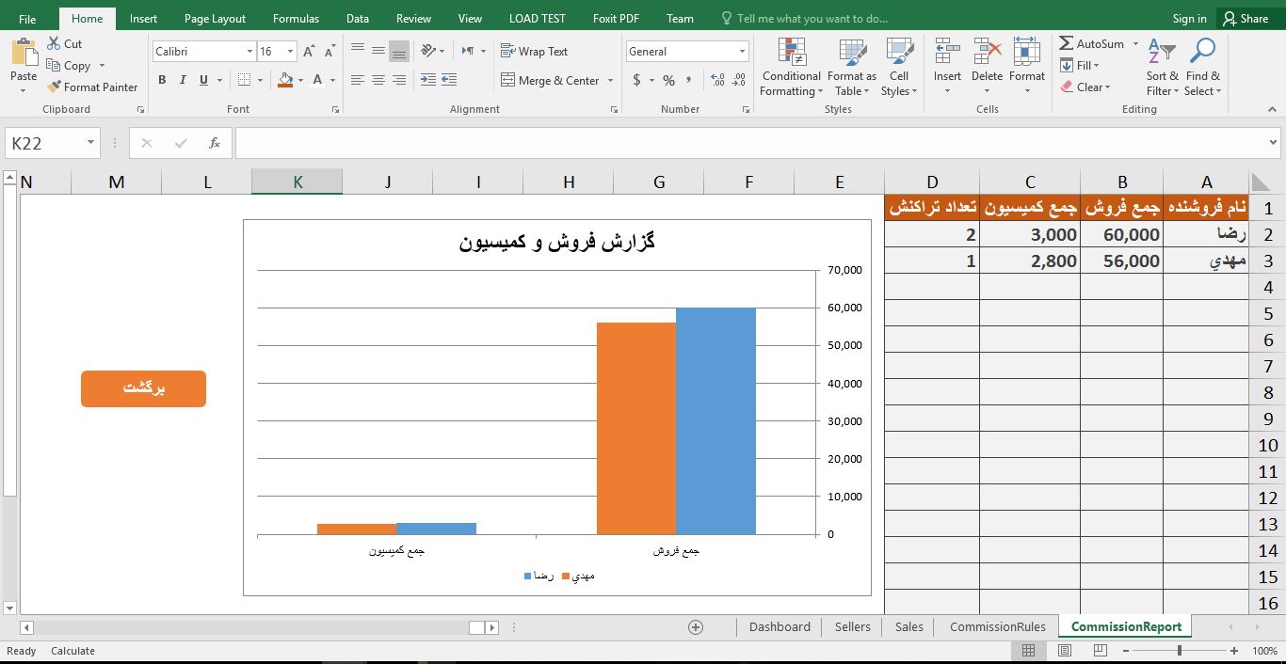
Task: Open the General number format dropdown
Action: (x=742, y=52)
